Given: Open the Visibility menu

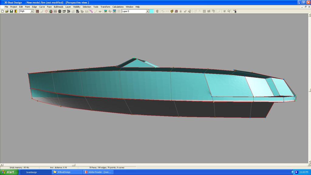Looking at the screenshot, I should tap(77, 7).
